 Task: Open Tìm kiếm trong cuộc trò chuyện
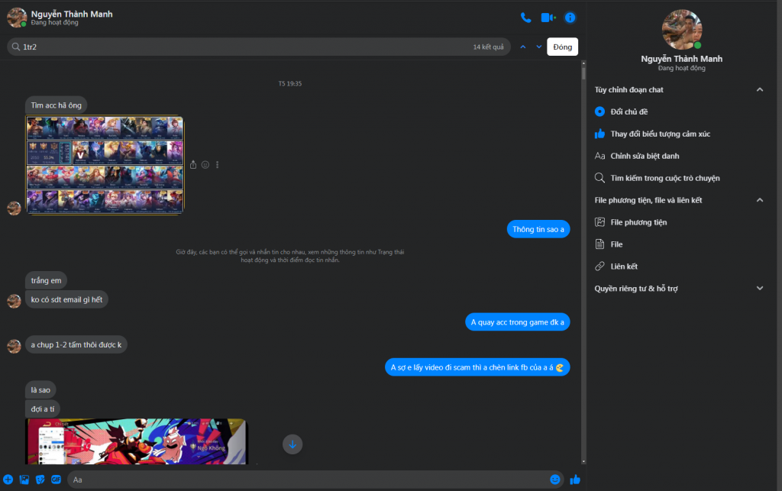point(664,178)
